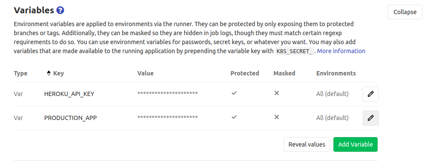Click the HEROKU_API_KEY key name

coord(69,94)
